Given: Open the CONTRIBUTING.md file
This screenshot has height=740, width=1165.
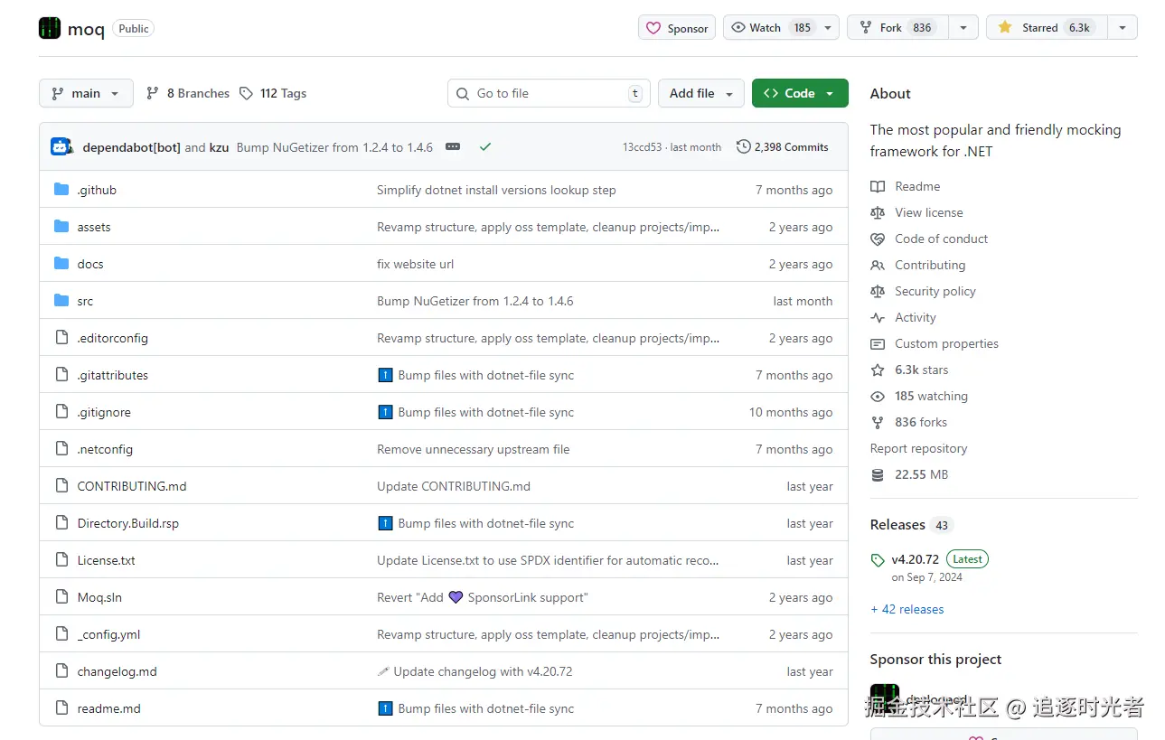Looking at the screenshot, I should 132,486.
